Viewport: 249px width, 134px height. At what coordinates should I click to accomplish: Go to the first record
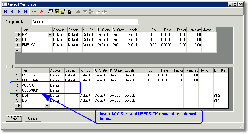pyautogui.click(x=6, y=11)
